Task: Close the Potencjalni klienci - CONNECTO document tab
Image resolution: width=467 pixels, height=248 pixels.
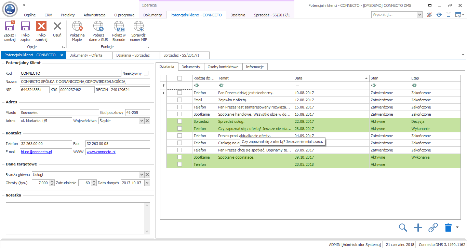Action: [62, 55]
